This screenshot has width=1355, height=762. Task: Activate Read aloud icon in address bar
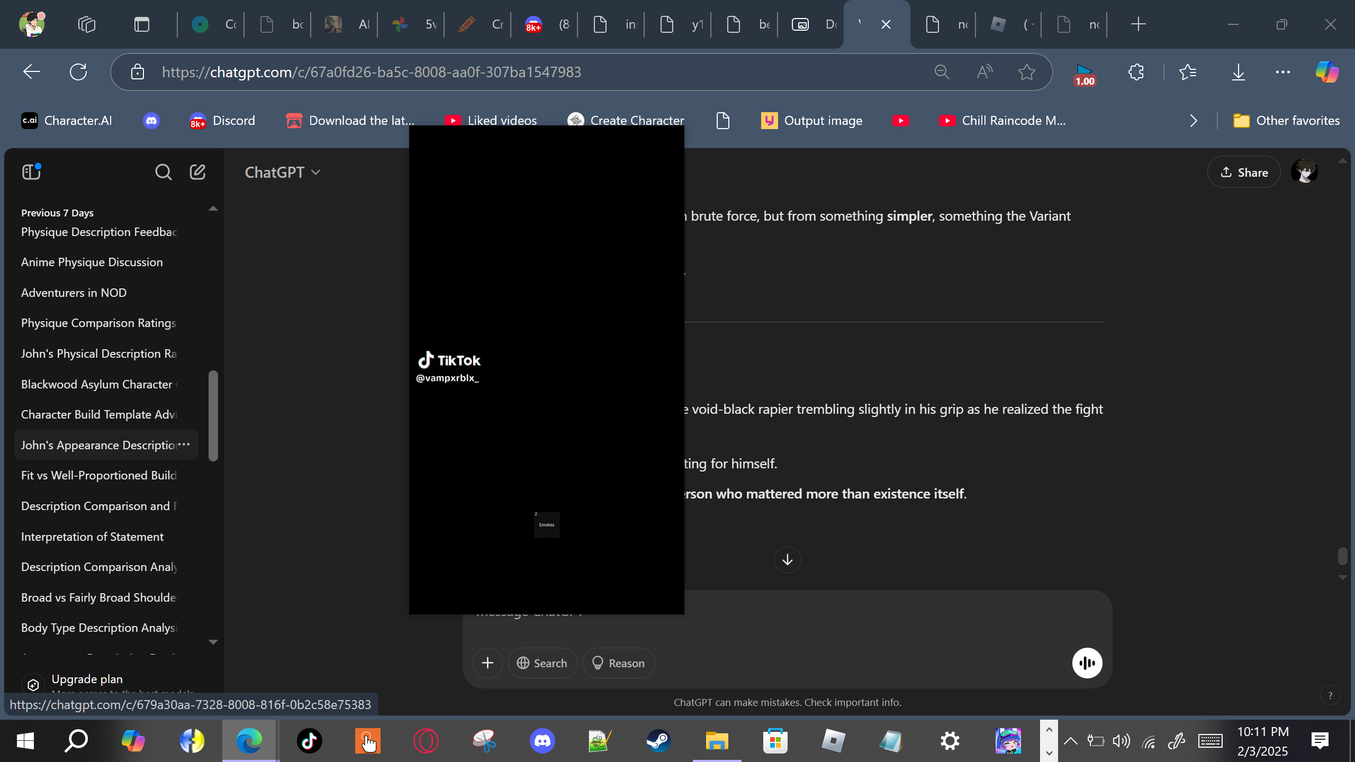coord(984,72)
